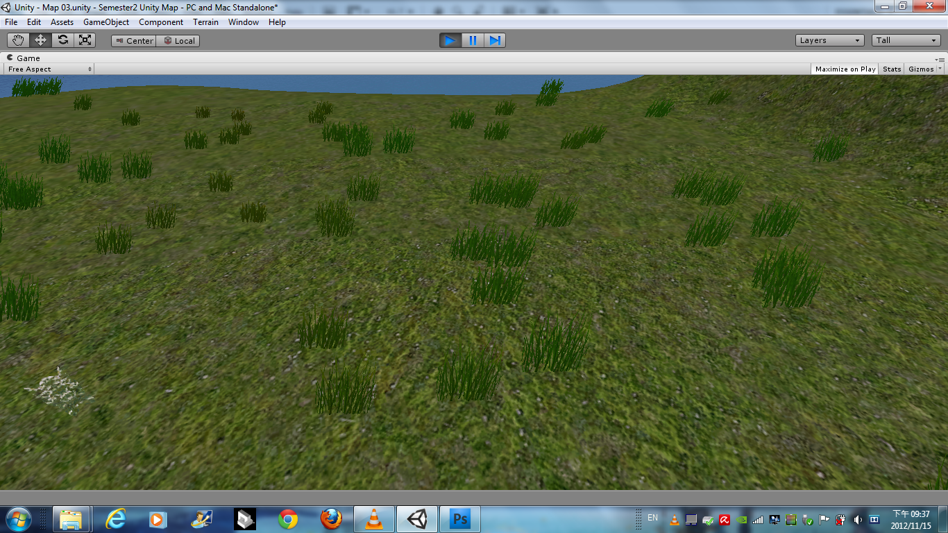Launch VLC media player from the taskbar
Viewport: 948px width, 533px height.
click(374, 518)
